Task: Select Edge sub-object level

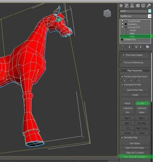Action: pyautogui.click(x=132, y=33)
